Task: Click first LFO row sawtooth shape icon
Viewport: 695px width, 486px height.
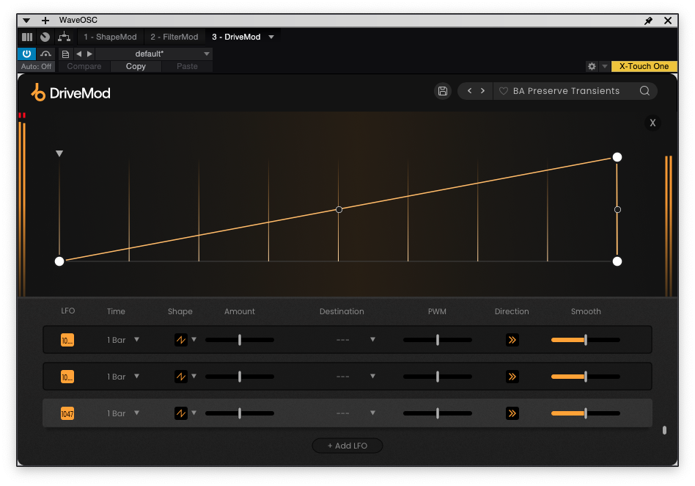Action: [x=181, y=340]
